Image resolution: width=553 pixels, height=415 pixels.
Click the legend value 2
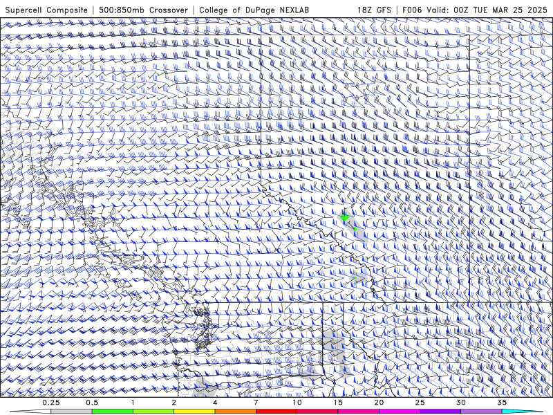pos(174,403)
